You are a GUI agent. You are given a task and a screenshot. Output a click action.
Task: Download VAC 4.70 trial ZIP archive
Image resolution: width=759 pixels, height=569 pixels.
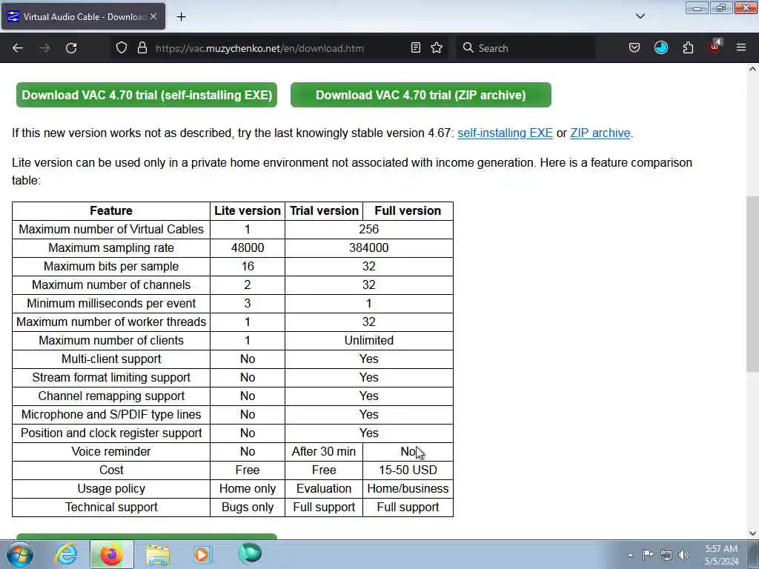pyautogui.click(x=421, y=95)
